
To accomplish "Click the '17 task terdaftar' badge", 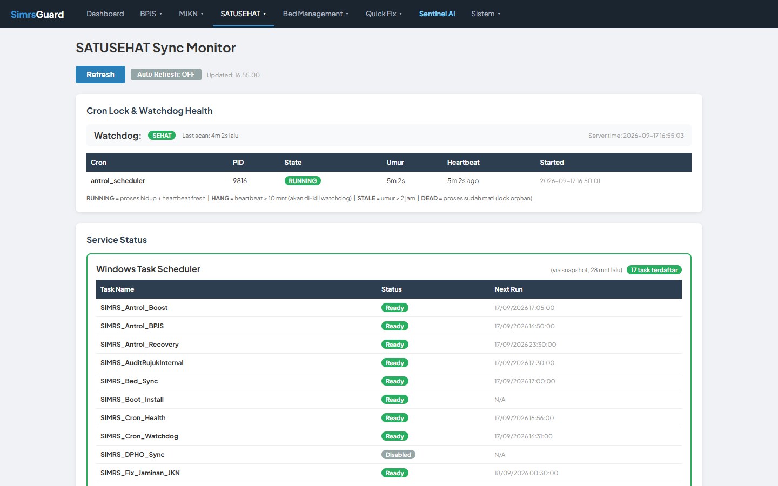I will (x=654, y=270).
